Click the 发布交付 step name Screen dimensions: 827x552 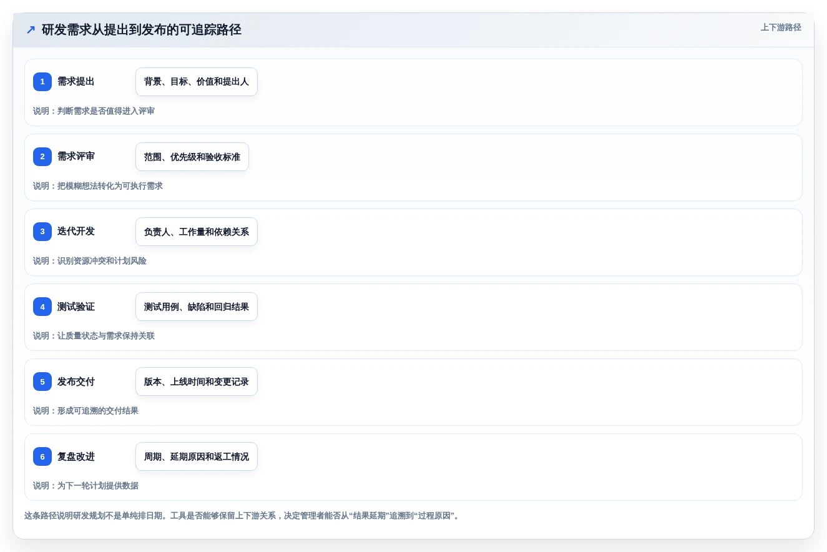76,382
